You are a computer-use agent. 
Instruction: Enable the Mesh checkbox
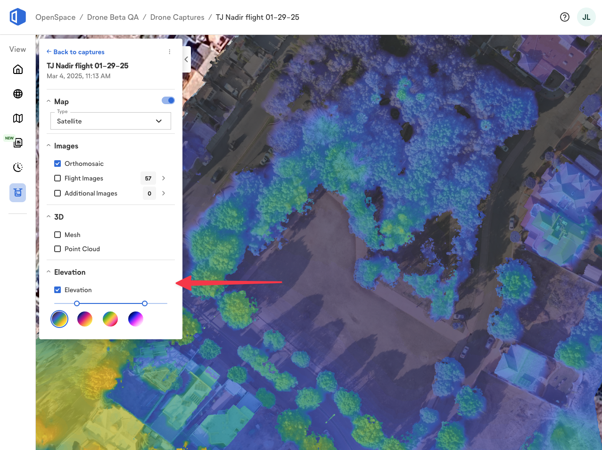click(58, 235)
